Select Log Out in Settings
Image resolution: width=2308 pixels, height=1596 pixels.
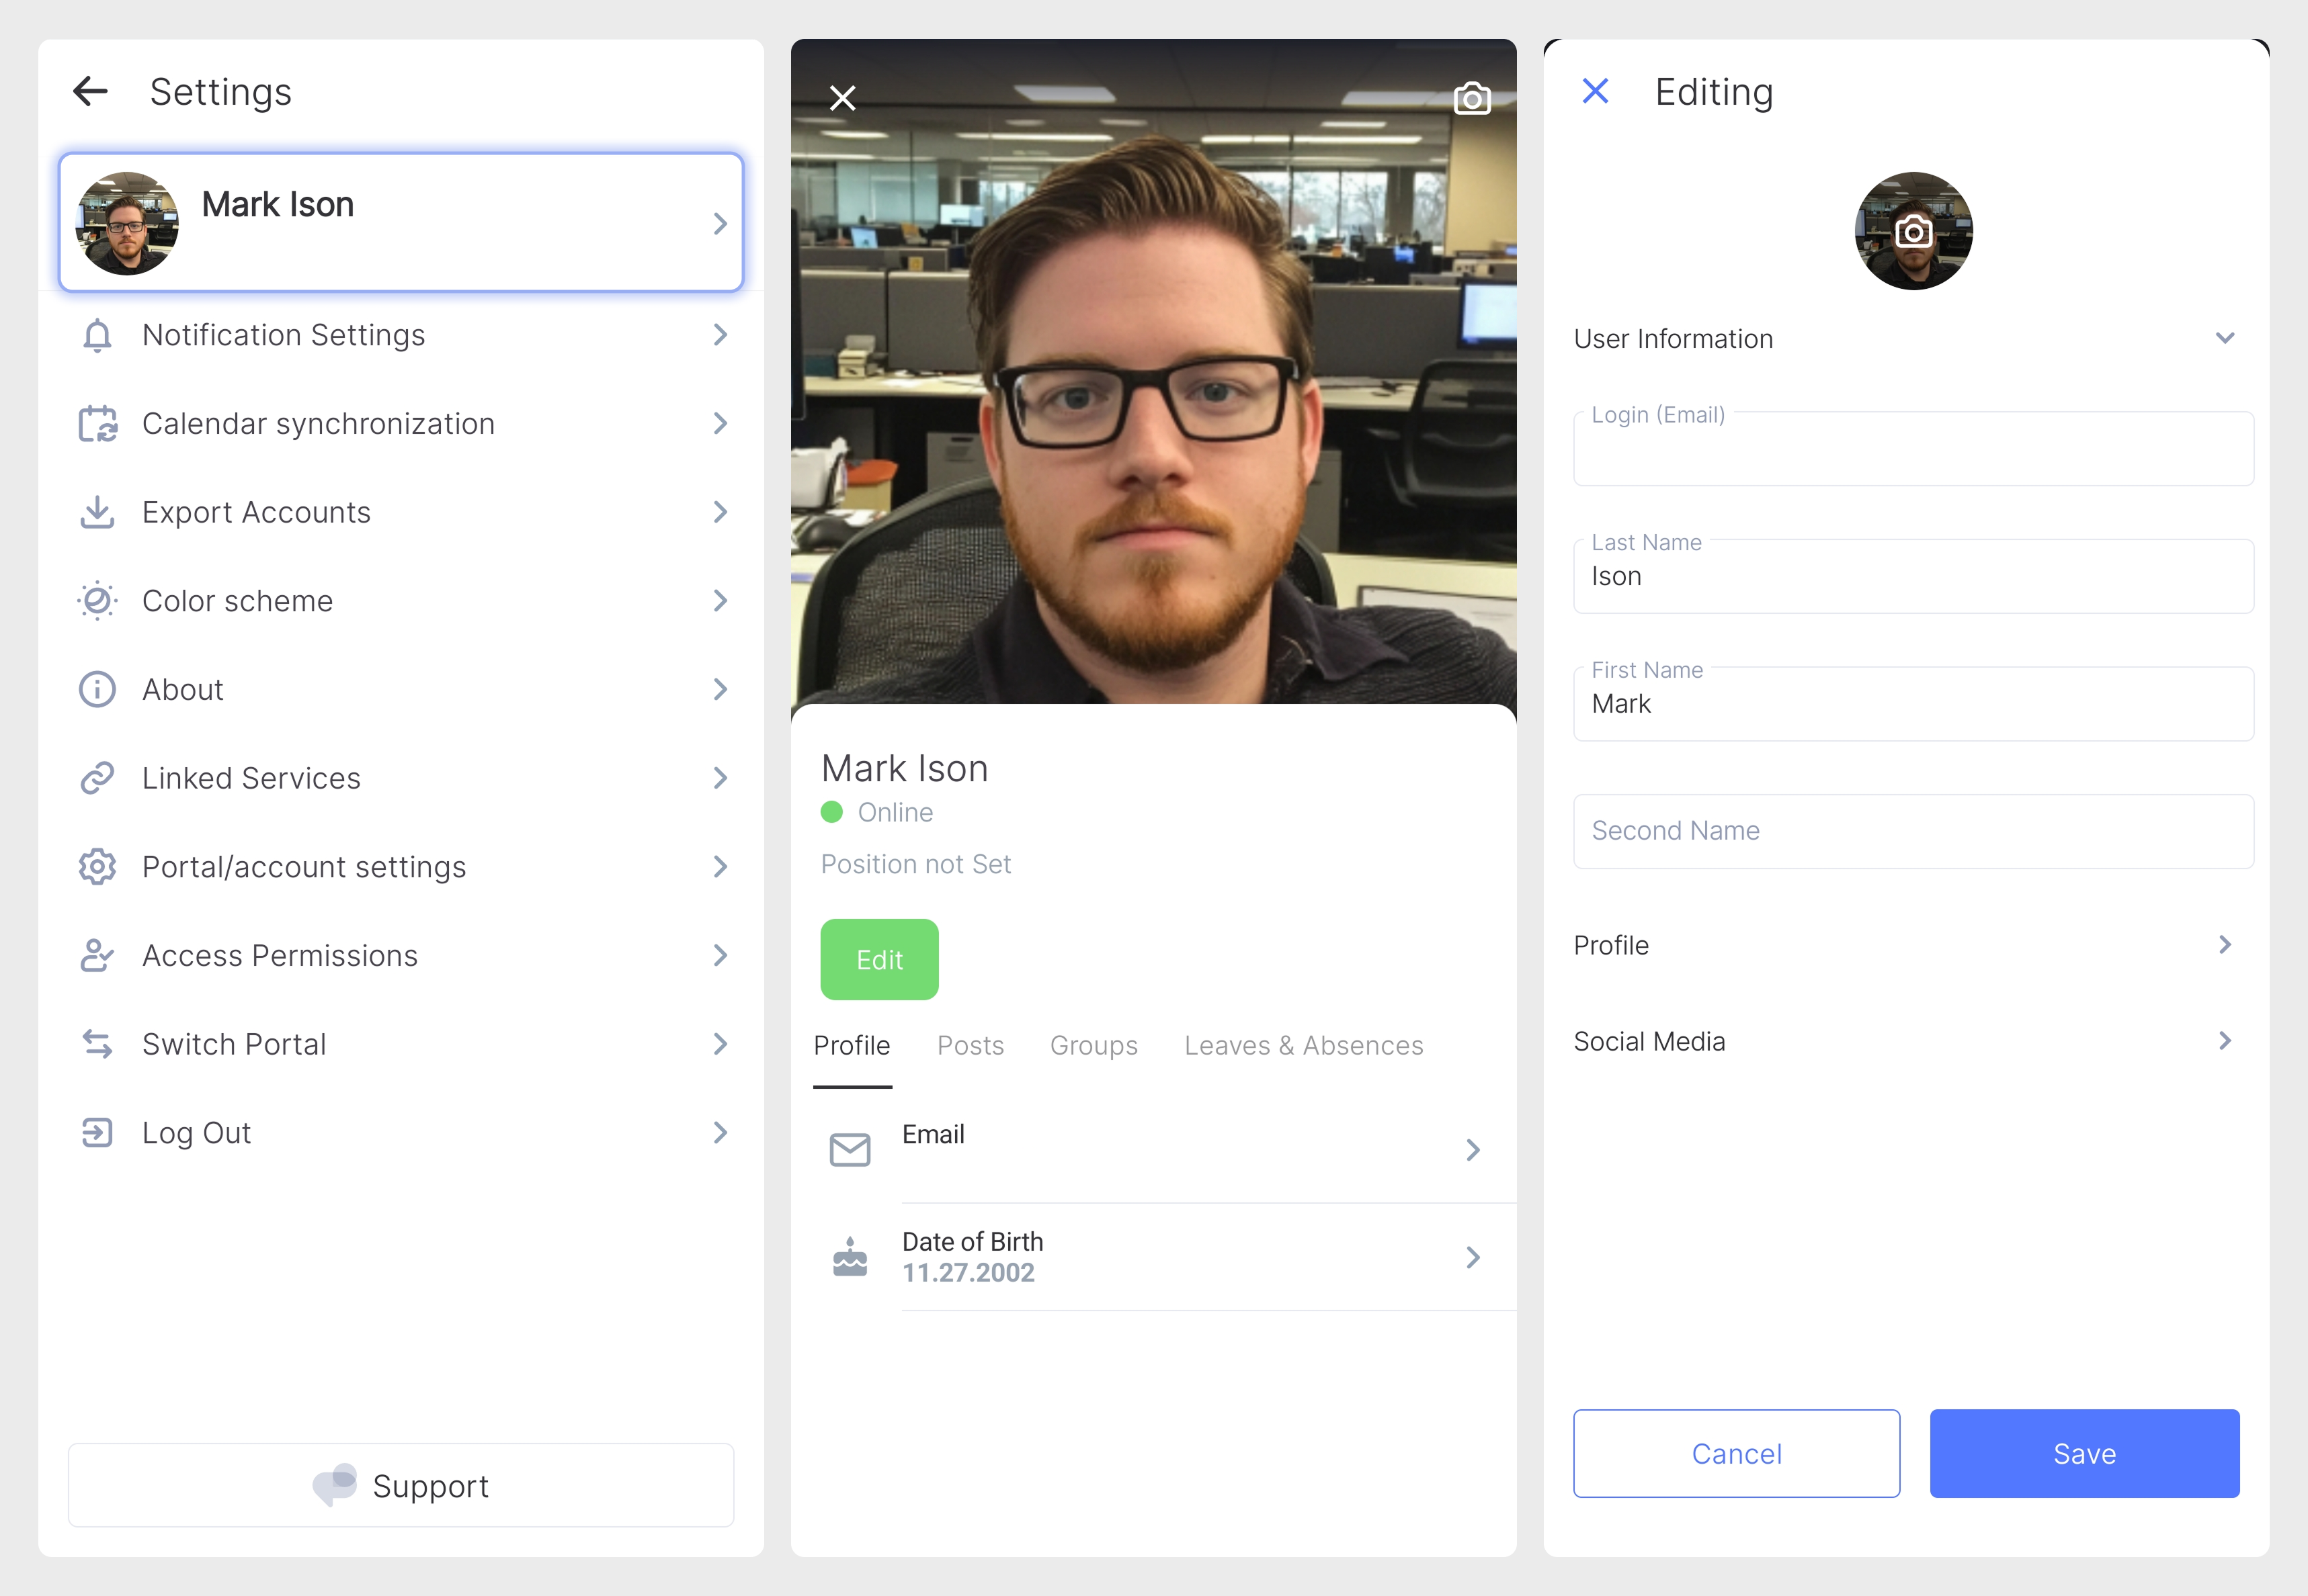(401, 1133)
